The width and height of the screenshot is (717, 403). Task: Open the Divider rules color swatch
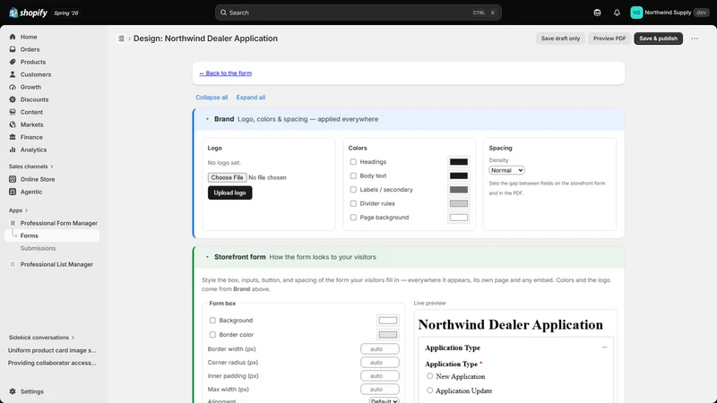tap(458, 203)
